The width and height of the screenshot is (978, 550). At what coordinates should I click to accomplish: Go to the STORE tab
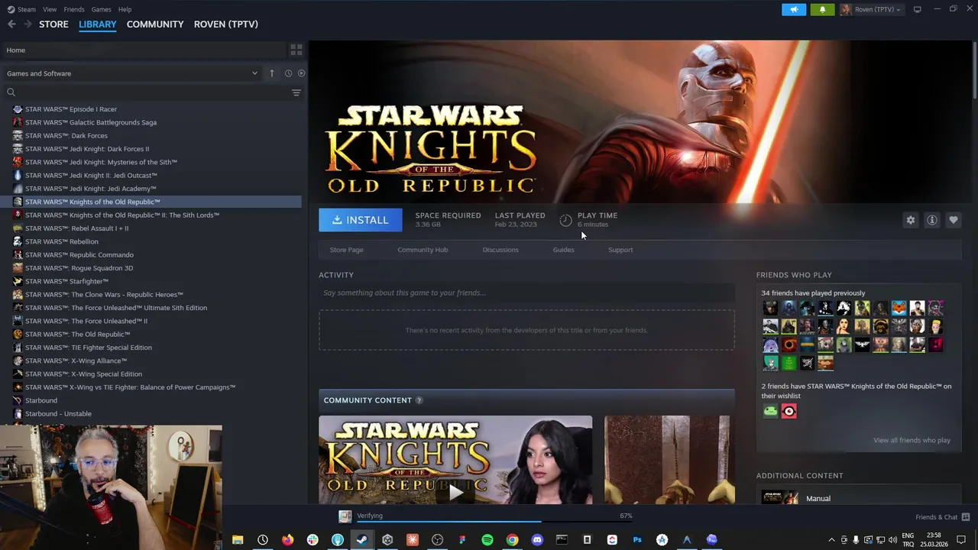pos(53,24)
